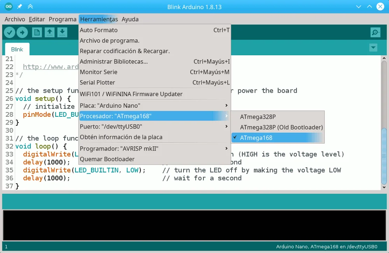Open the Serial Monitor magnifier icon
Screen dimensions: 389x253
point(375,33)
